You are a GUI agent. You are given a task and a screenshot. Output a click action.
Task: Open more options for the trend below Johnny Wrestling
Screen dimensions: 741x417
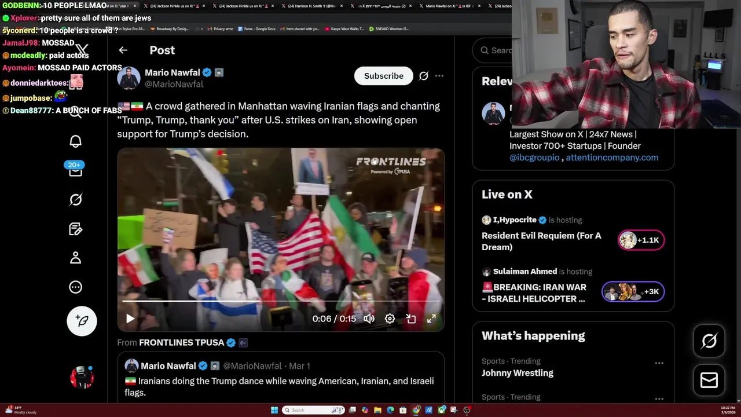point(659,399)
